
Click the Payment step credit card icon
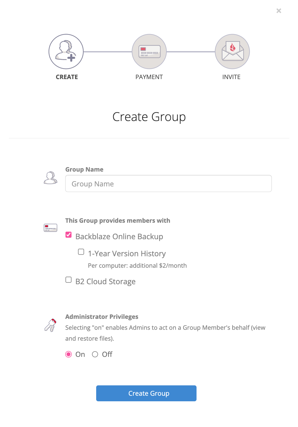pos(149,51)
